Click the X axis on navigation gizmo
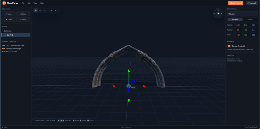260x129 pixels. [x=222, y=13]
